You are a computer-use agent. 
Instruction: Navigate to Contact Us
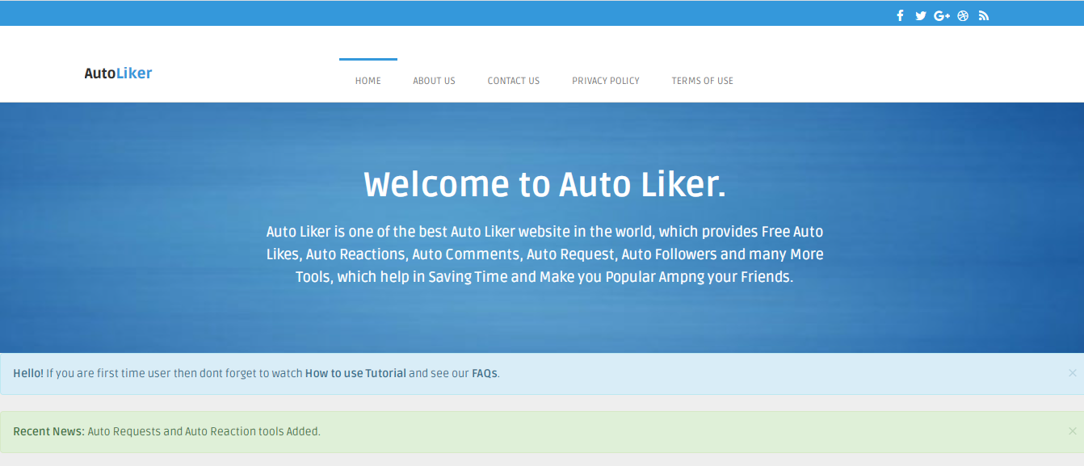(x=514, y=81)
